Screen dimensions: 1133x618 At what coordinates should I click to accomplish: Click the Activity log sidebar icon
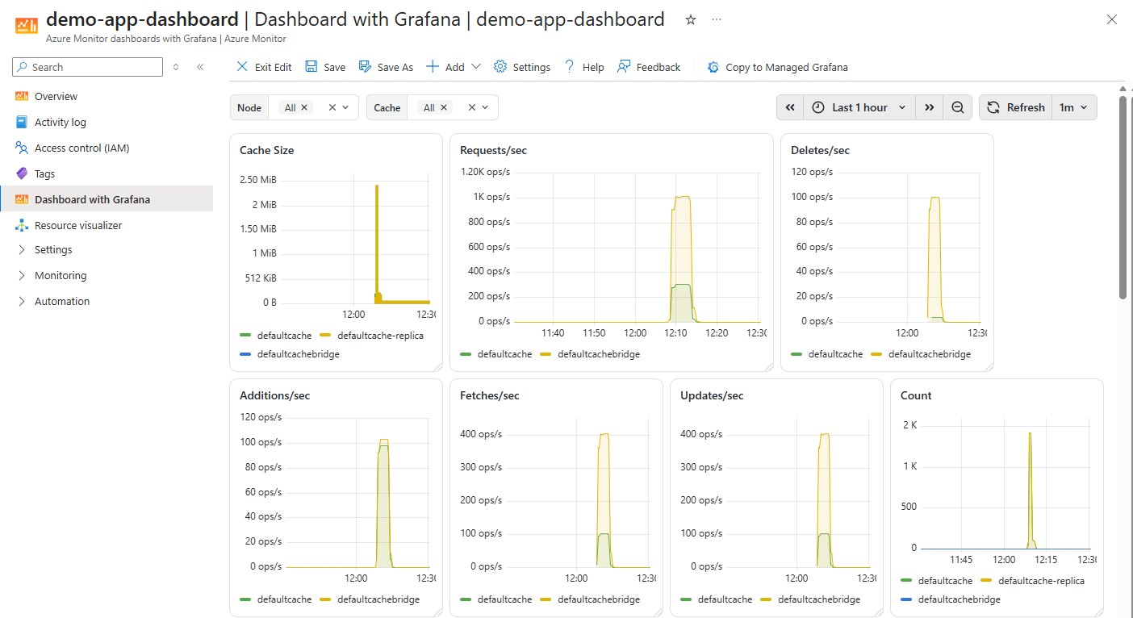point(22,122)
